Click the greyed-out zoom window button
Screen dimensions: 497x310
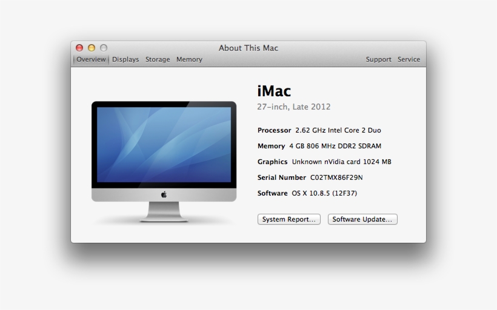point(104,48)
